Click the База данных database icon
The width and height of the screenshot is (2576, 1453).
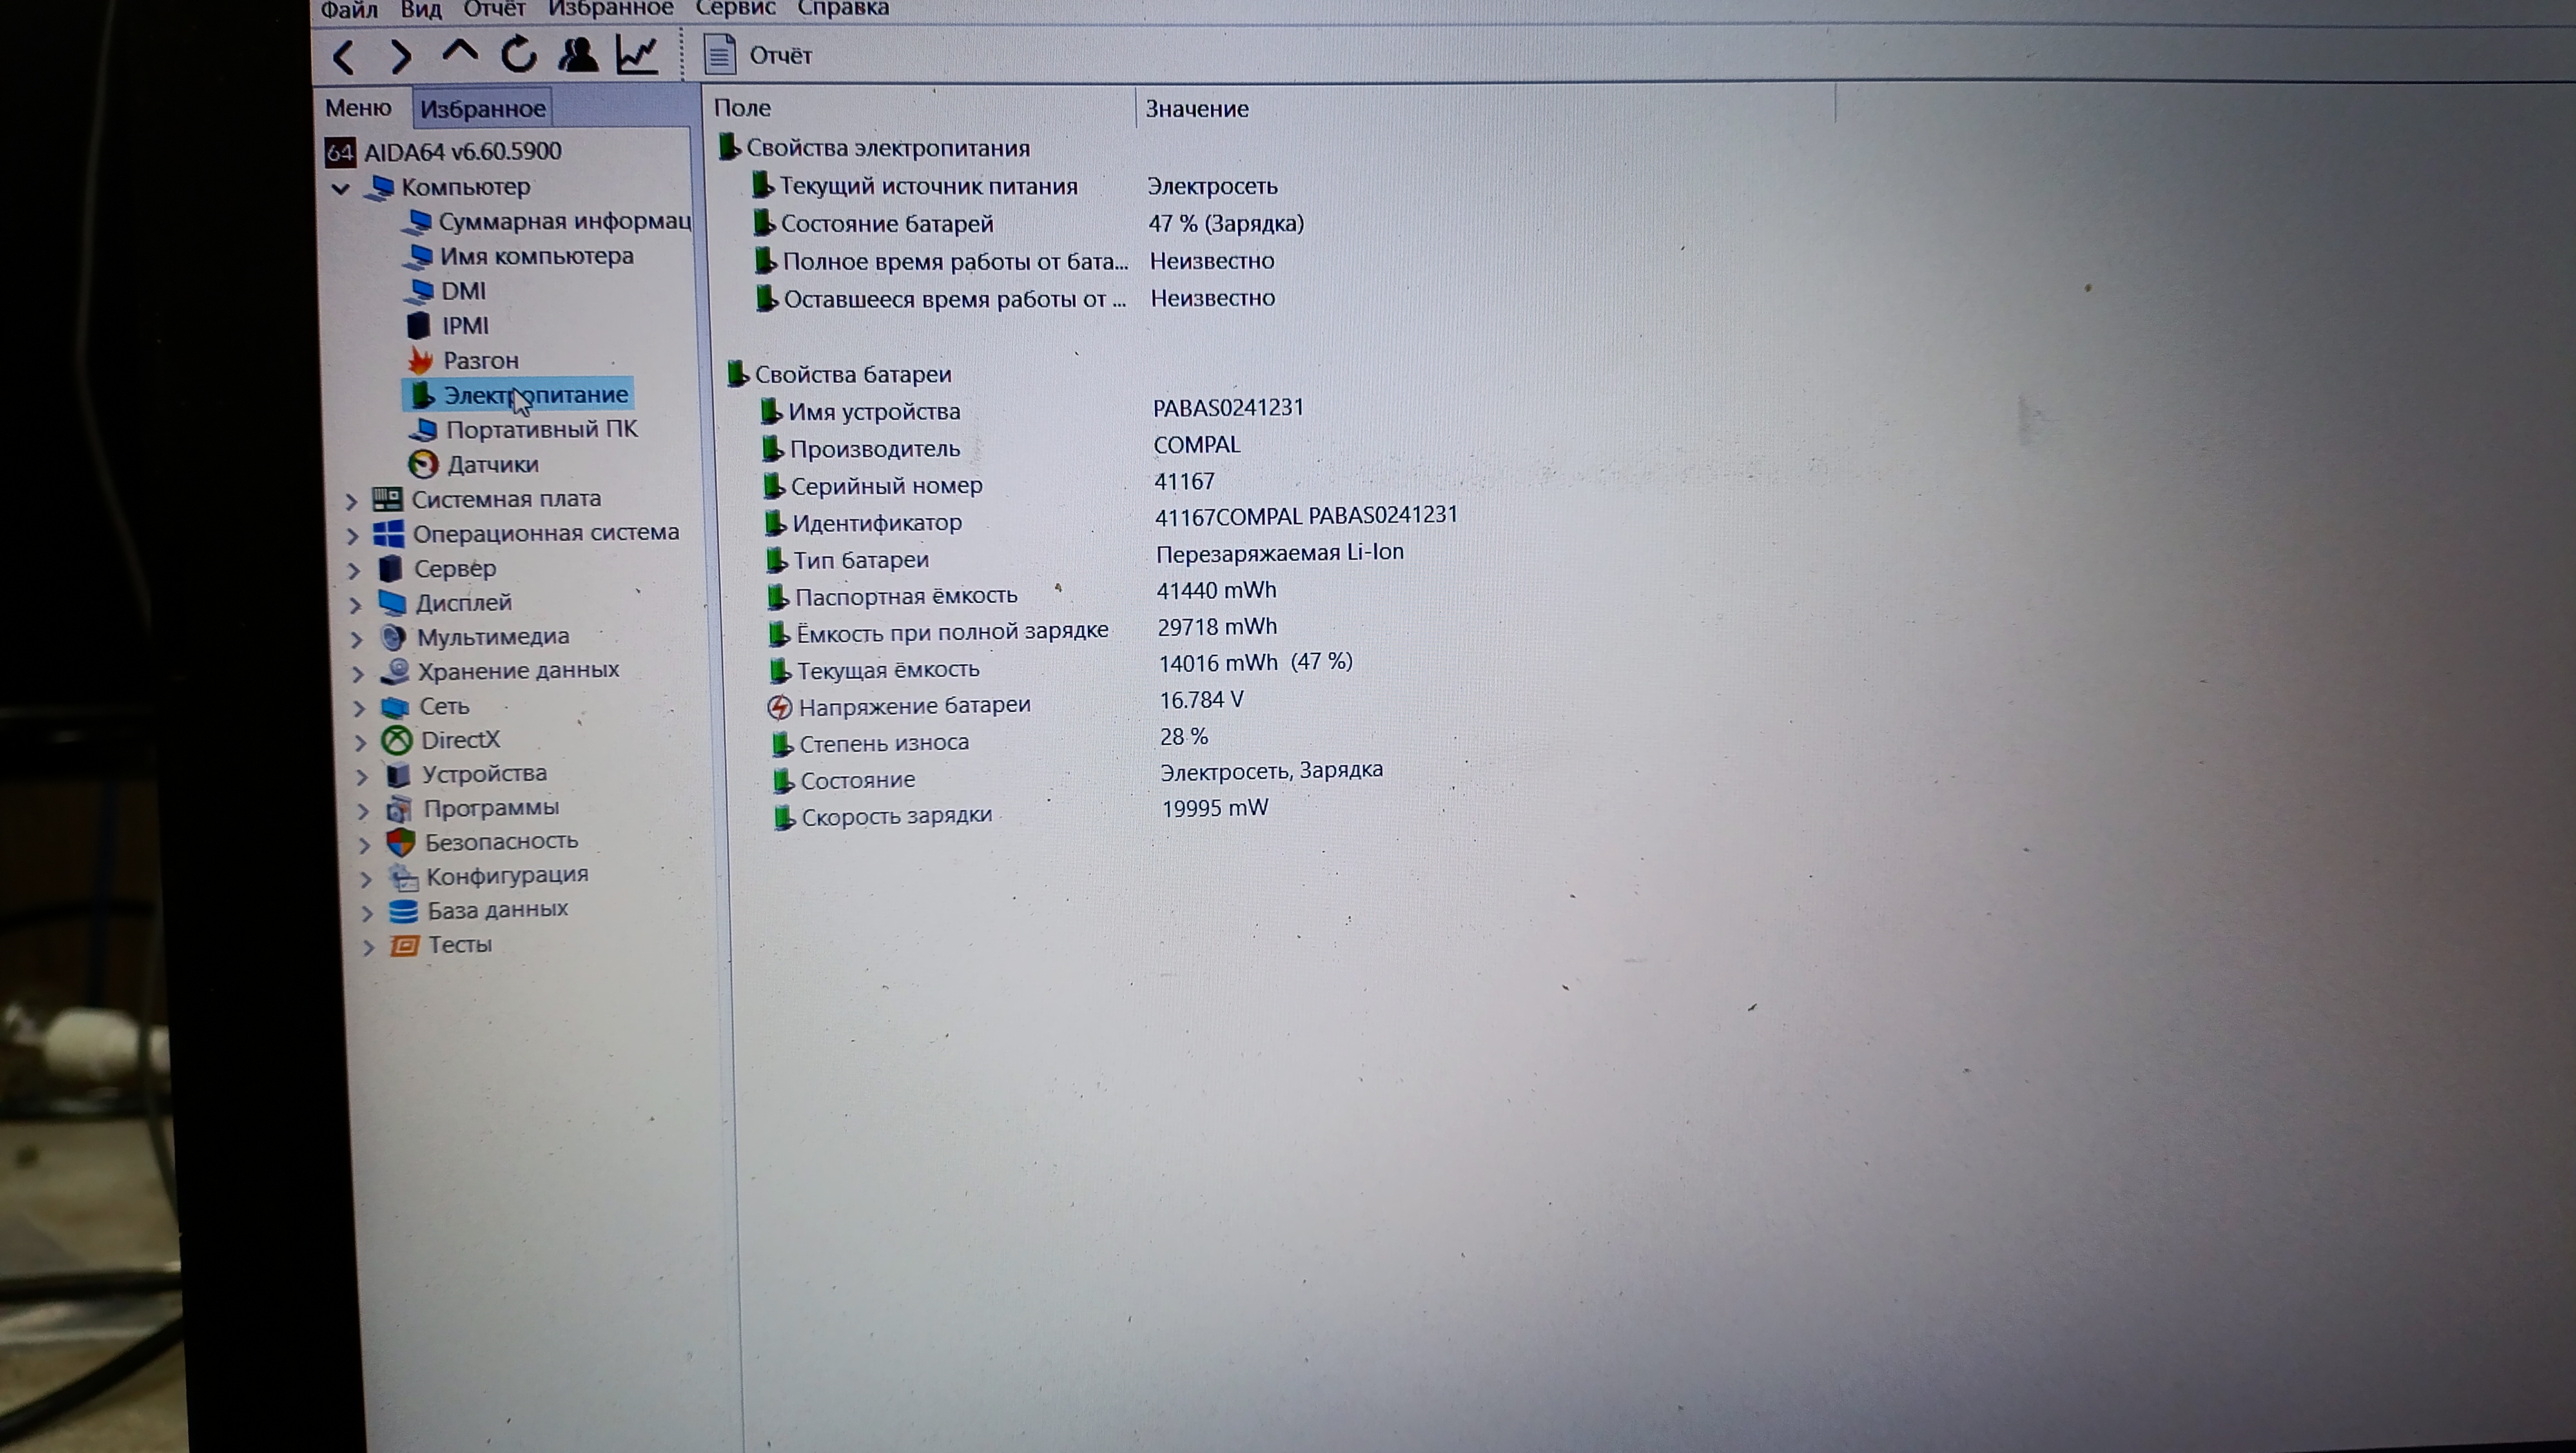[403, 911]
